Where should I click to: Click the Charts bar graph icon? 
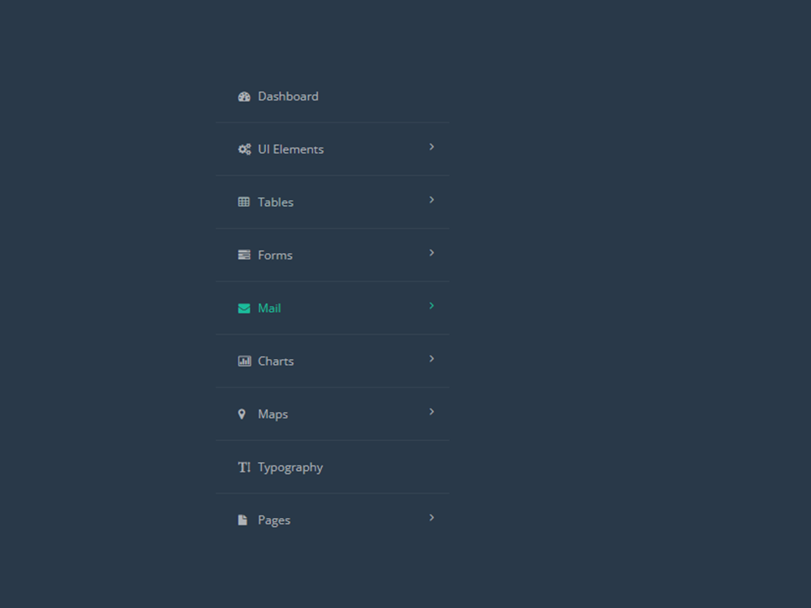point(244,361)
